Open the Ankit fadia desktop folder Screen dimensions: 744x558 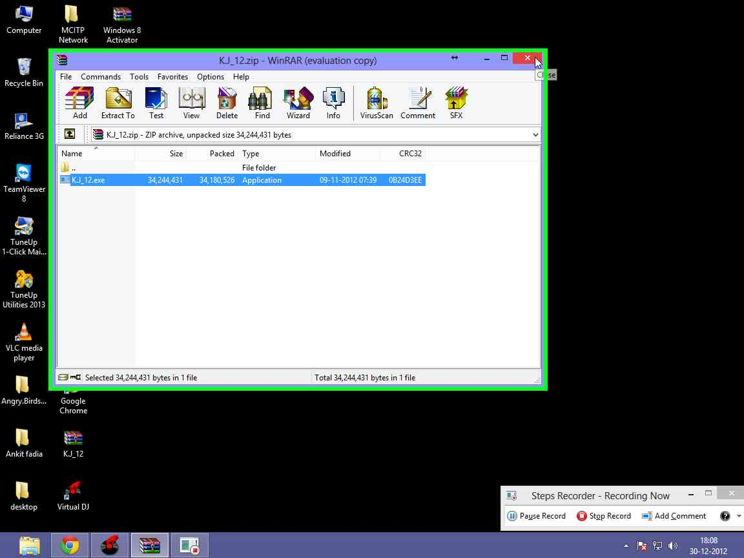pyautogui.click(x=24, y=444)
